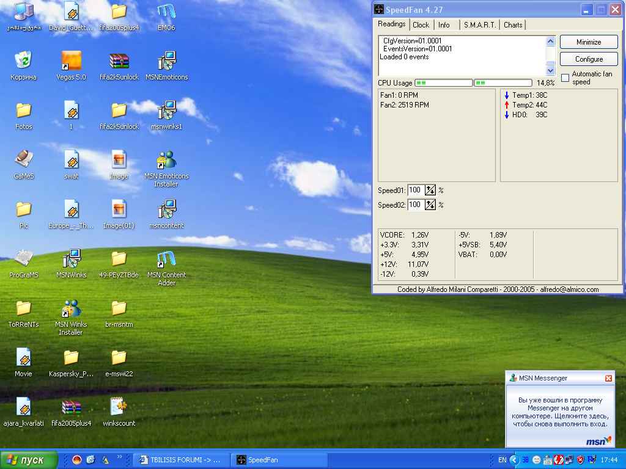Screen dimensions: 626x469
Task: Close the MSN Messenger notification popup
Action: pyautogui.click(x=608, y=378)
